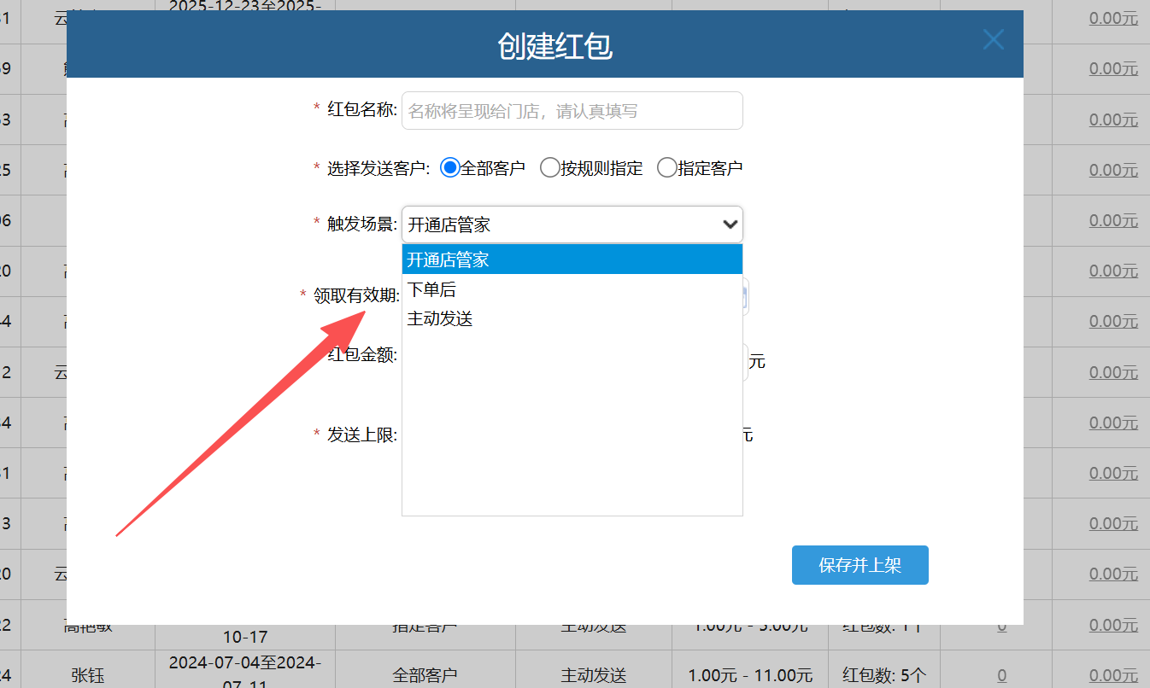1150x688 pixels.
Task: Select the 全部客户 radio button
Action: 449,168
